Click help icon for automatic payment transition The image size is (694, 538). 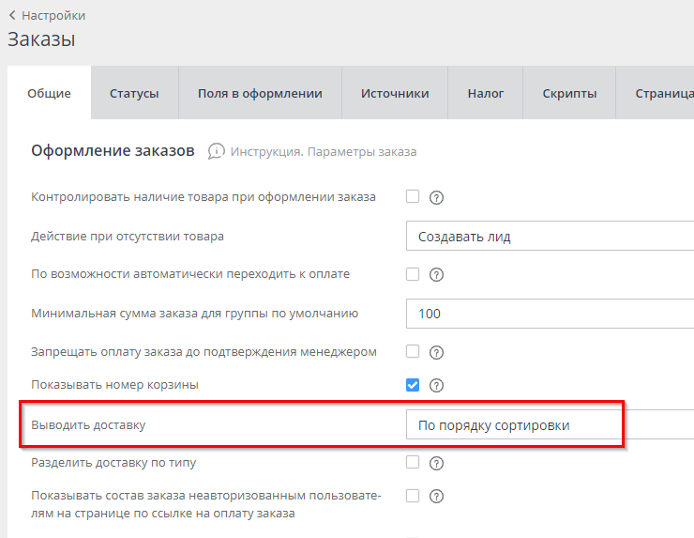[x=435, y=275]
